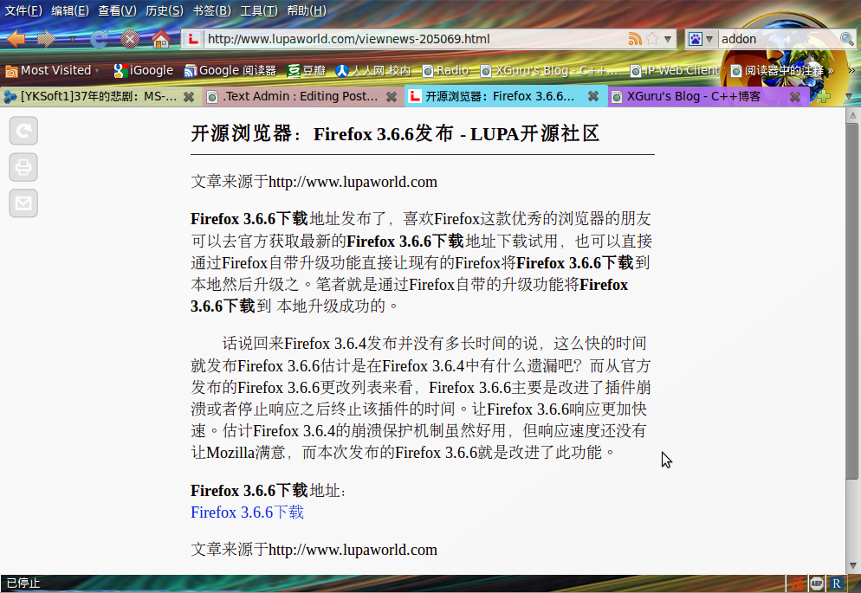The height and width of the screenshot is (593, 861).
Task: Open the XGuru's Blog bookmark on toolbar
Action: tap(549, 70)
